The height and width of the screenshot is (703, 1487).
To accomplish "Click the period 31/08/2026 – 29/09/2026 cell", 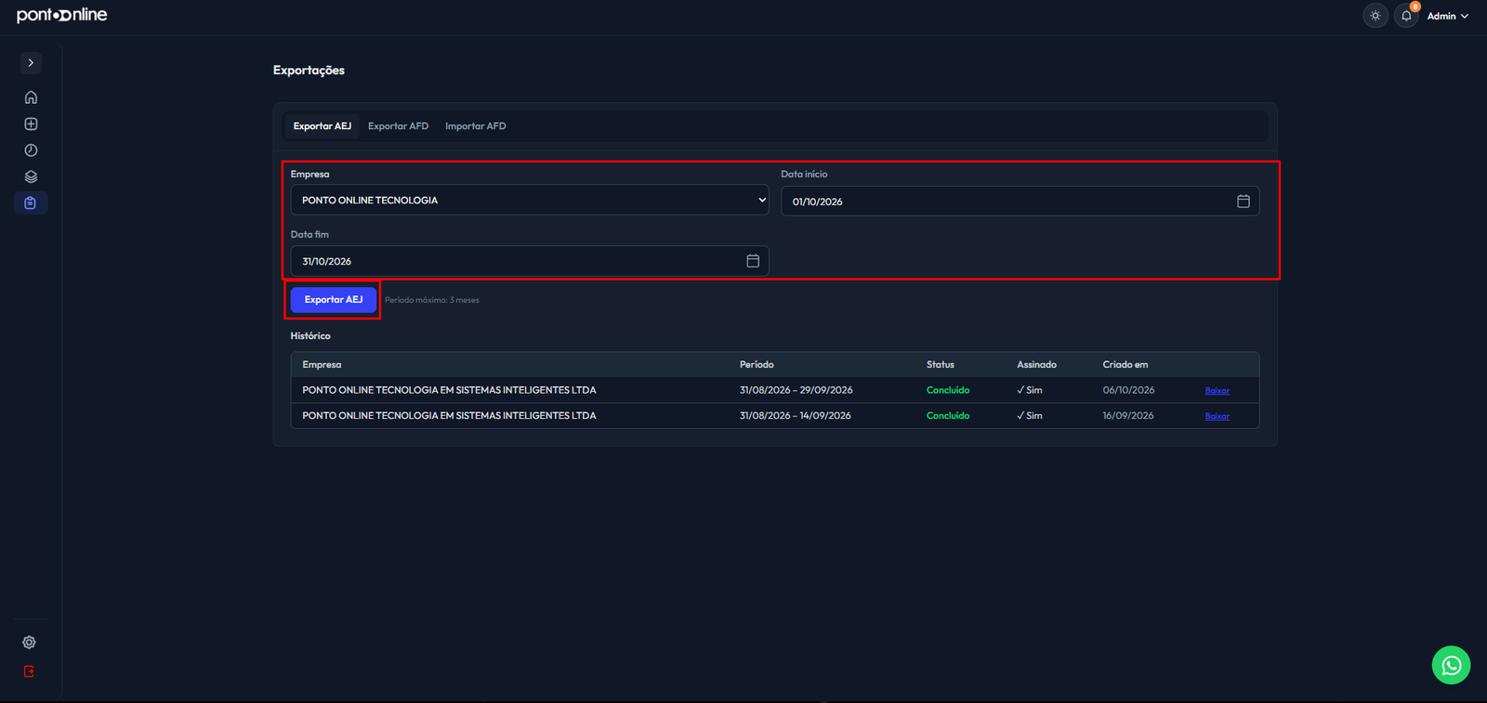I will click(x=796, y=390).
